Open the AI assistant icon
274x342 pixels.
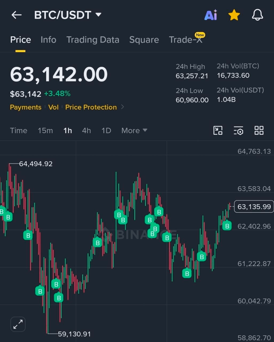[211, 15]
